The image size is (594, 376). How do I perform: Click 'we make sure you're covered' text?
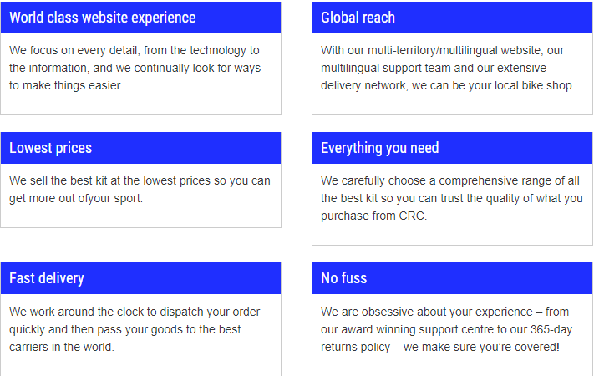[481, 347]
